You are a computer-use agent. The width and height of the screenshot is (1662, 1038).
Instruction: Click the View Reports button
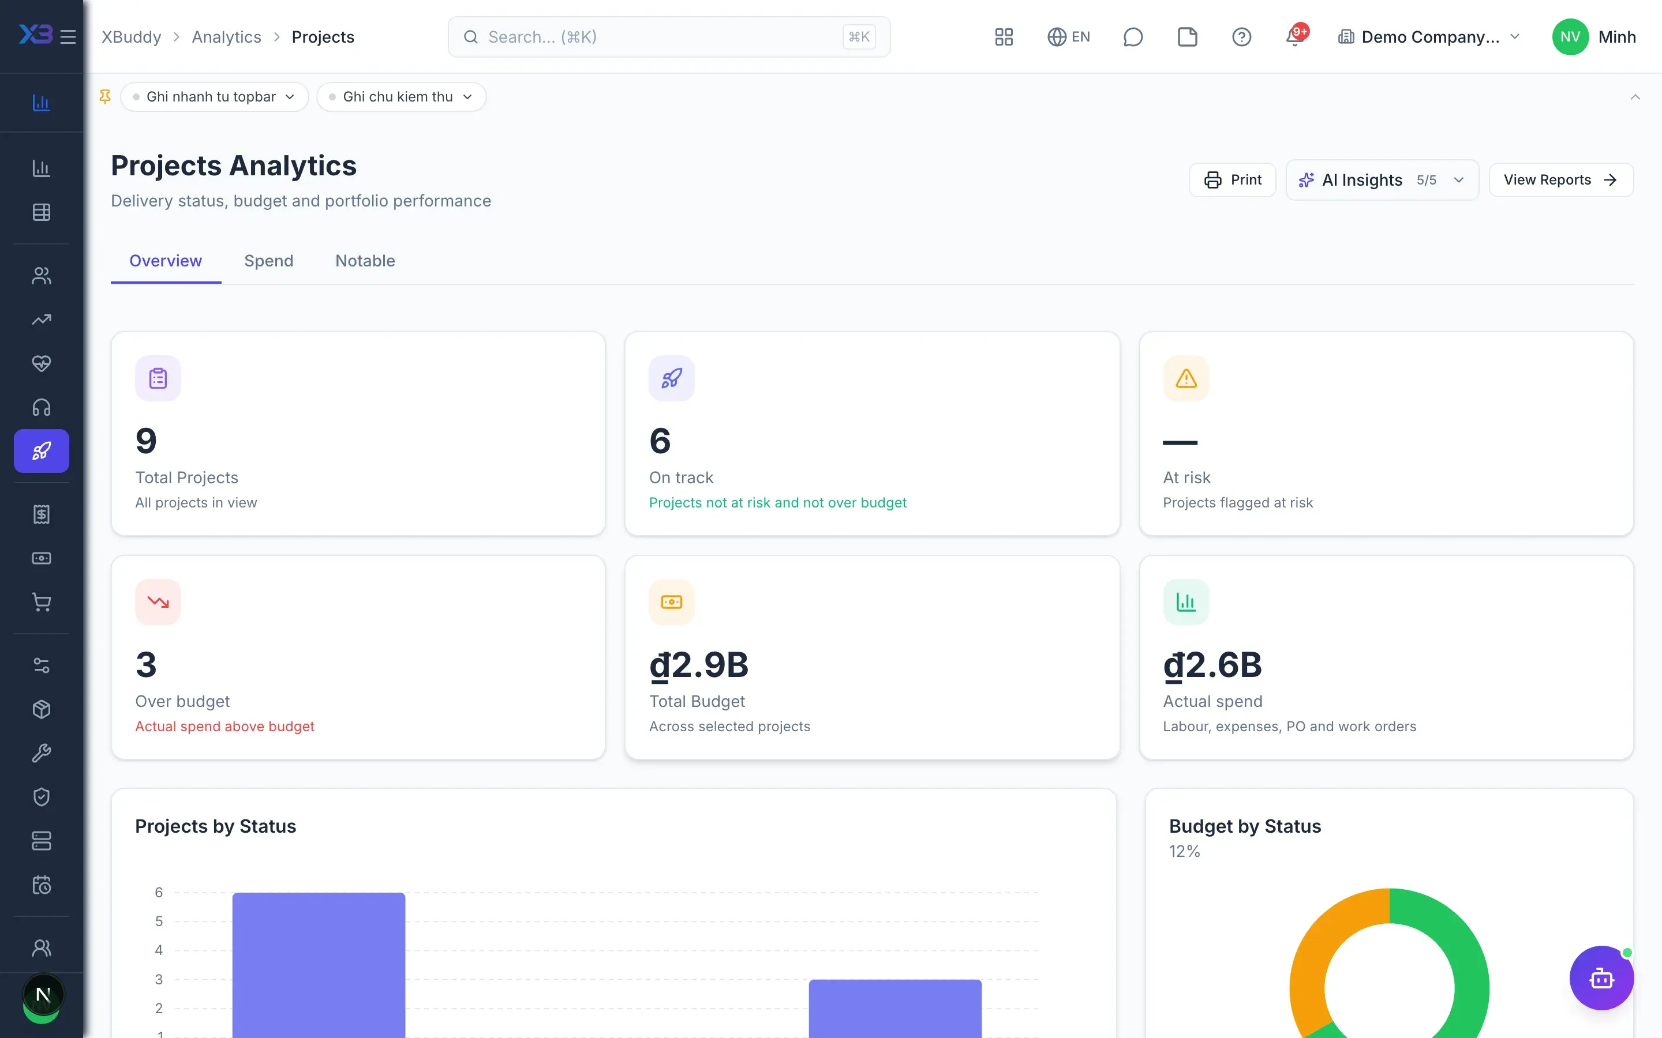(1560, 180)
